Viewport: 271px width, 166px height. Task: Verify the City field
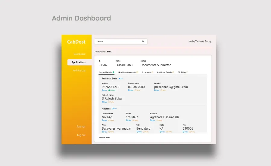[x=146, y=132]
